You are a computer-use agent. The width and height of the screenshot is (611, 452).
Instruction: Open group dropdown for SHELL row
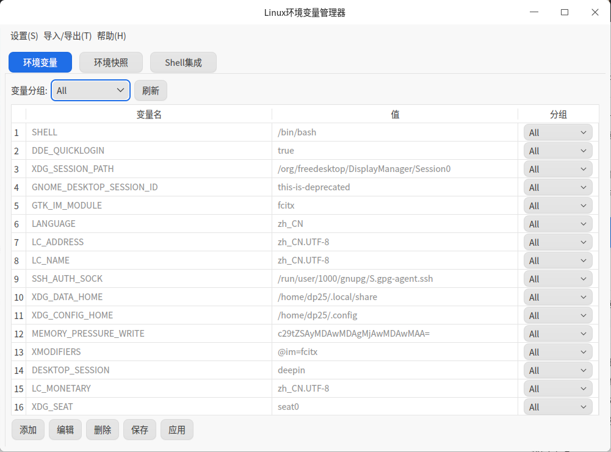[x=558, y=132]
